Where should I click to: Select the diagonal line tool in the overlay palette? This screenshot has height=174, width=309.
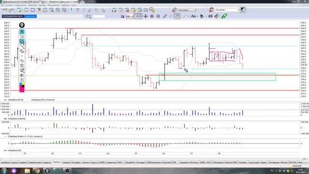[22, 46]
